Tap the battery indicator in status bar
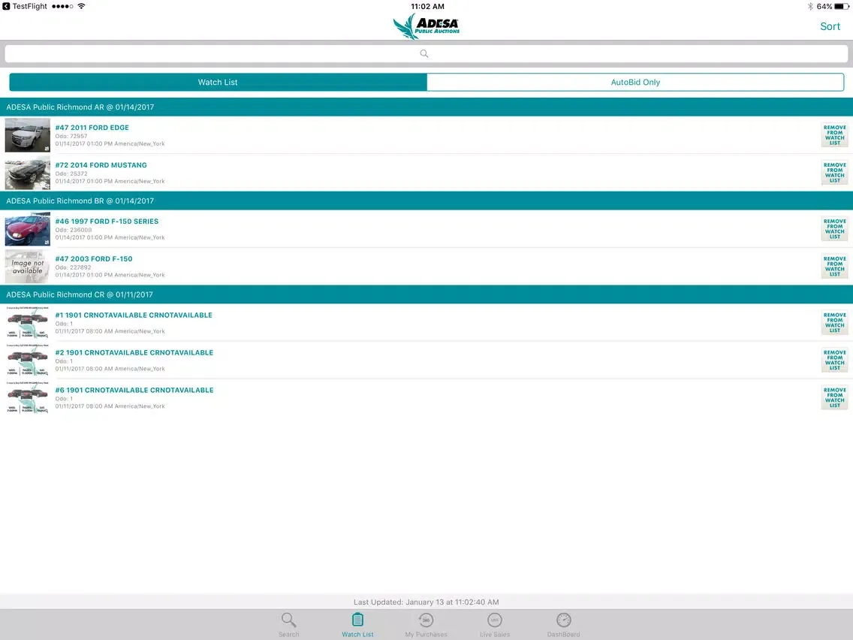 [x=842, y=7]
